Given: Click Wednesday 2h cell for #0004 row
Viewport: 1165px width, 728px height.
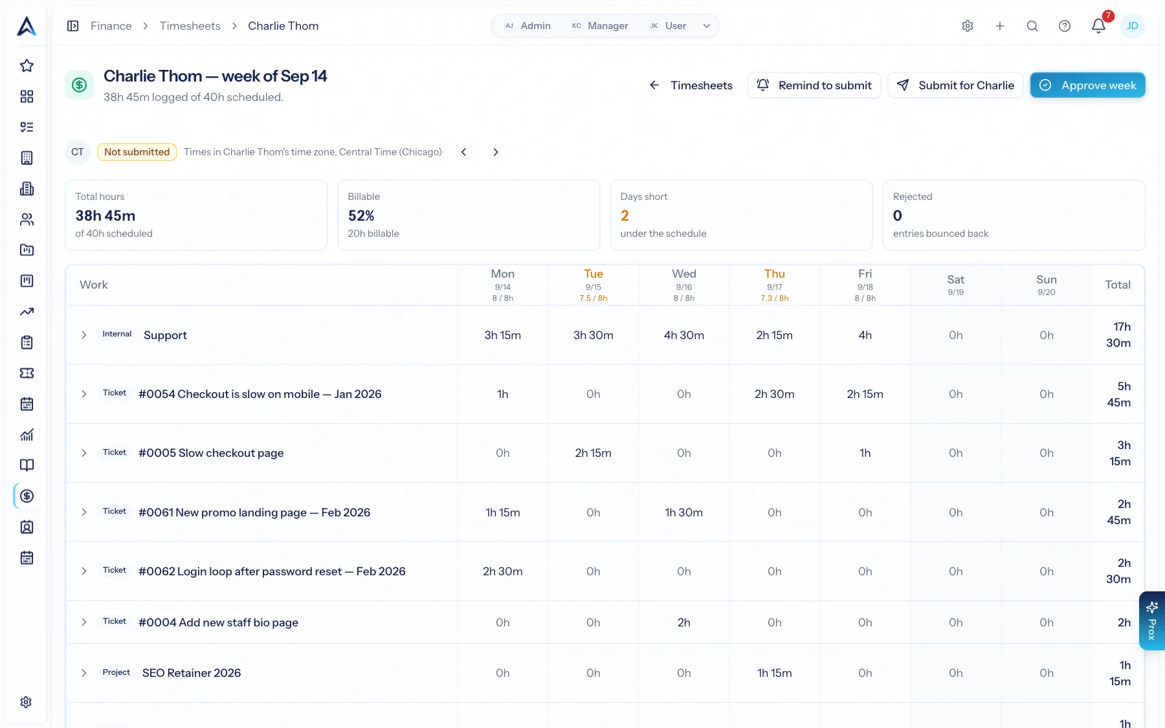Looking at the screenshot, I should point(684,623).
